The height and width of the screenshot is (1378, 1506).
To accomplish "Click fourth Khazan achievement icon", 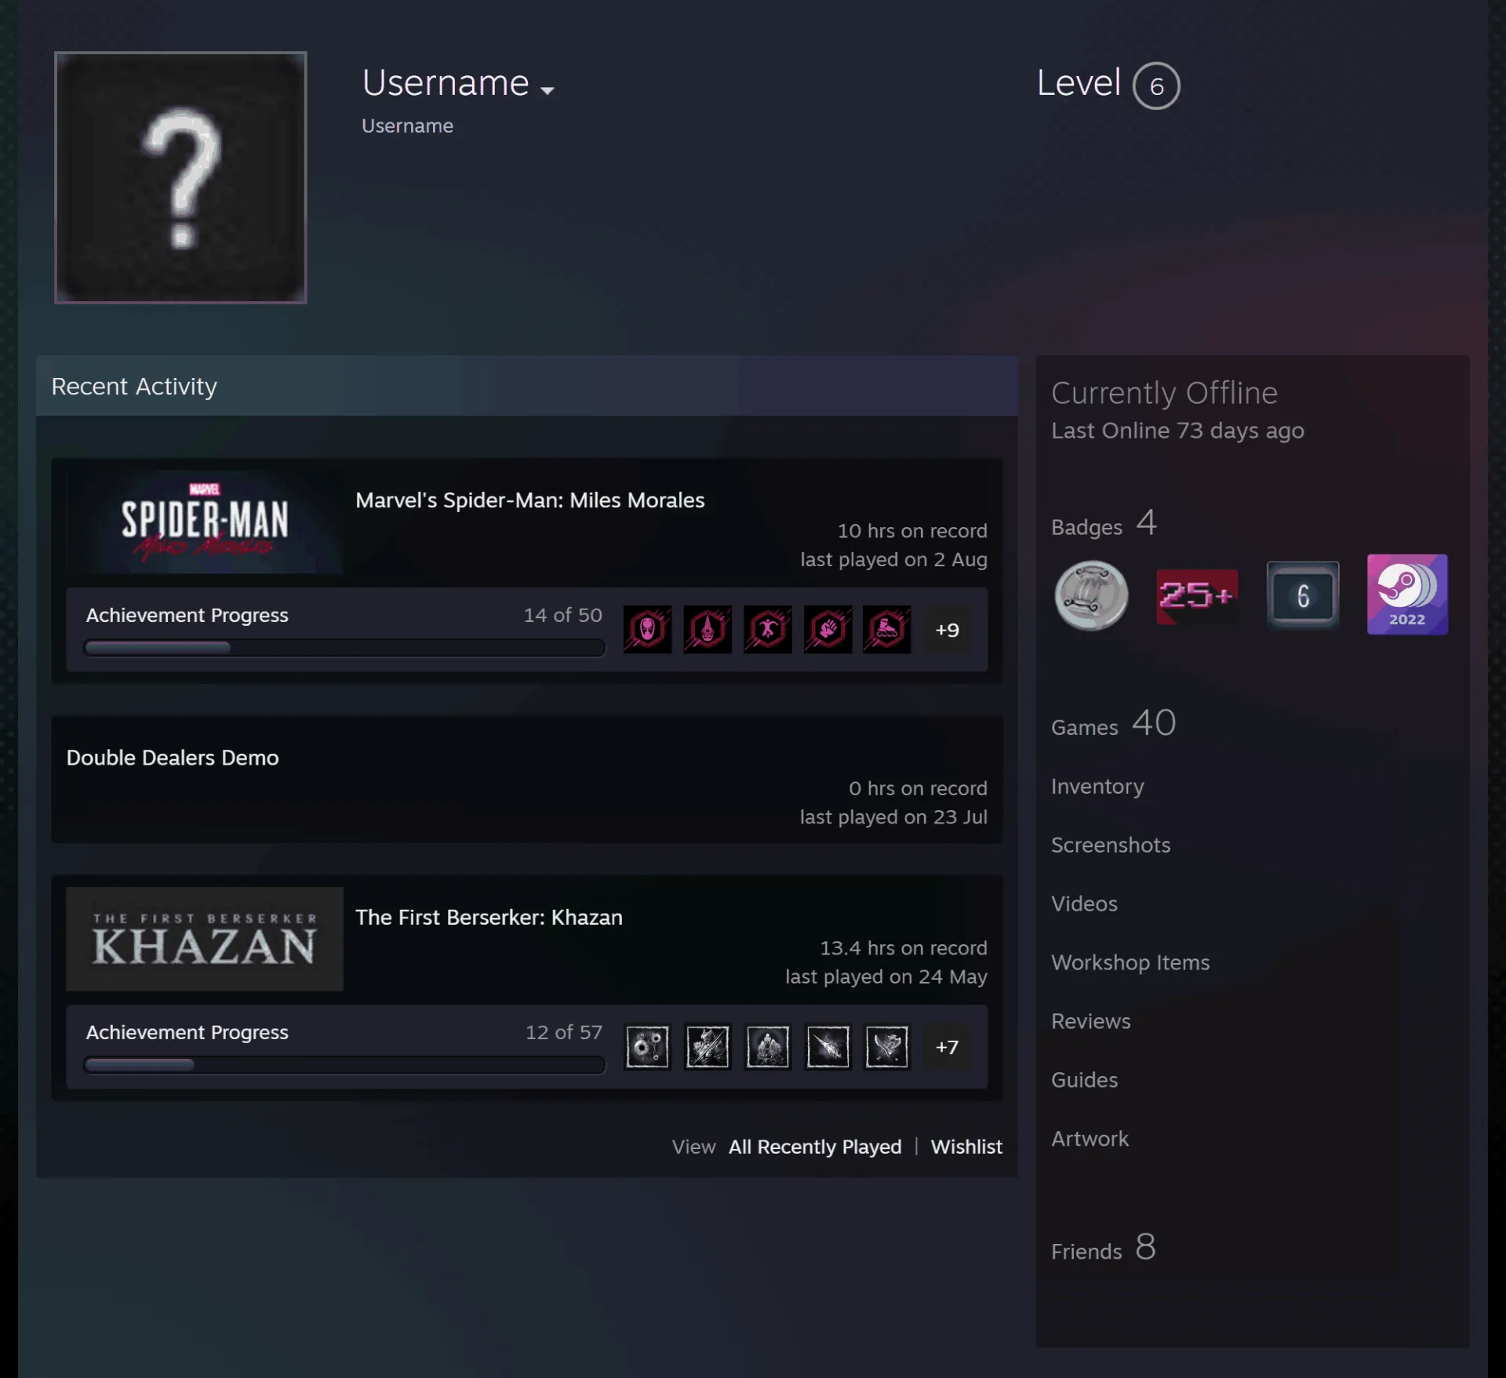I will (x=828, y=1046).
